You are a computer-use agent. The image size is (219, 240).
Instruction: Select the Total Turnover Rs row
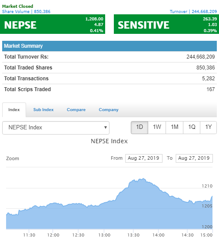click(109, 57)
